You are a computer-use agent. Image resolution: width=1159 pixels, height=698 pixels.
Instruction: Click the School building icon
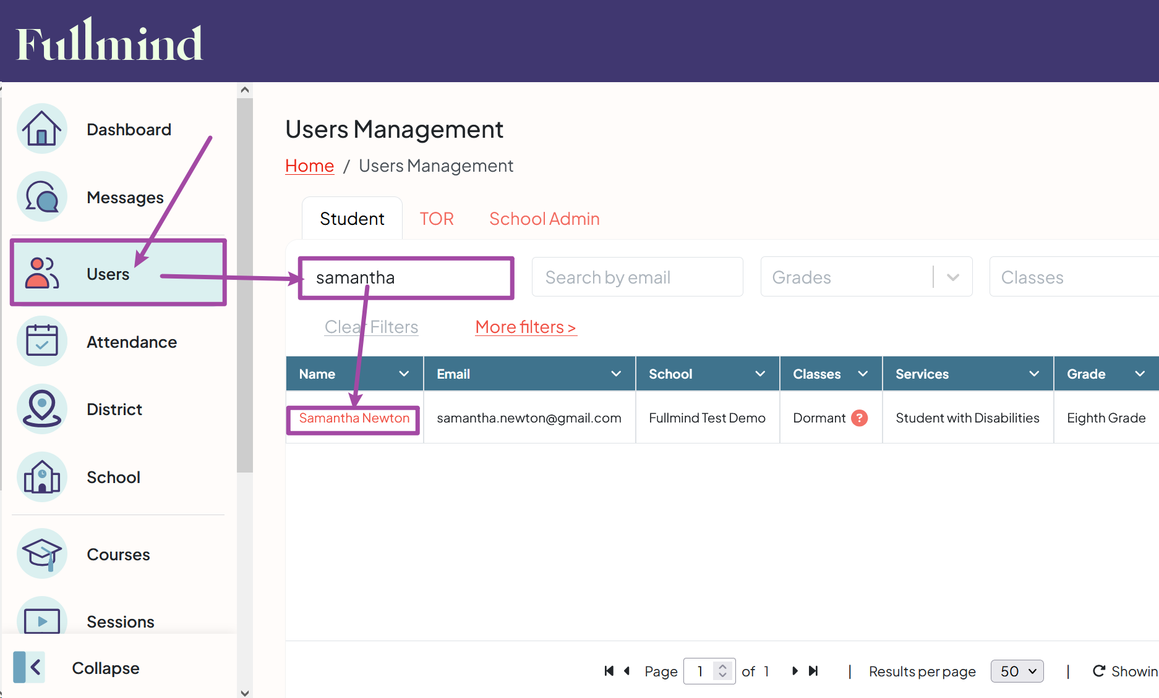click(x=41, y=477)
